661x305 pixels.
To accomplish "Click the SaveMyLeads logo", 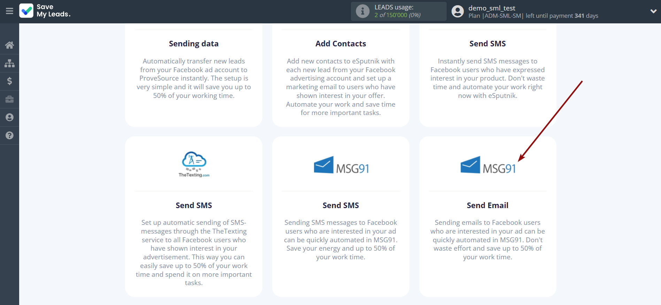I will pos(45,11).
